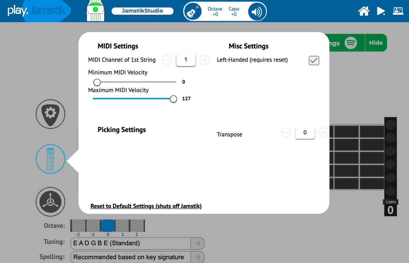Click the guitar instrument icon
This screenshot has height=263, width=409.
coord(193,12)
